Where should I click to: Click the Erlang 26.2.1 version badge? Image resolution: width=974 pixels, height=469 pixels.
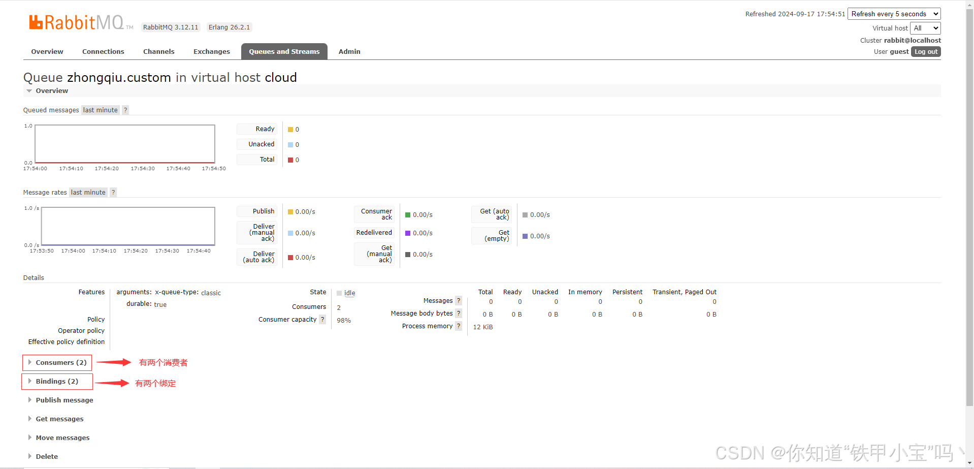click(x=229, y=27)
